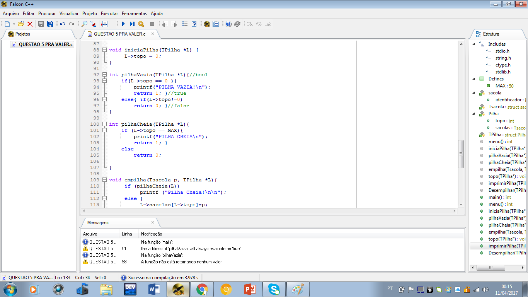This screenshot has height=297, width=528.
Task: Collapse the Defines node in Estrutura
Action: [473, 79]
